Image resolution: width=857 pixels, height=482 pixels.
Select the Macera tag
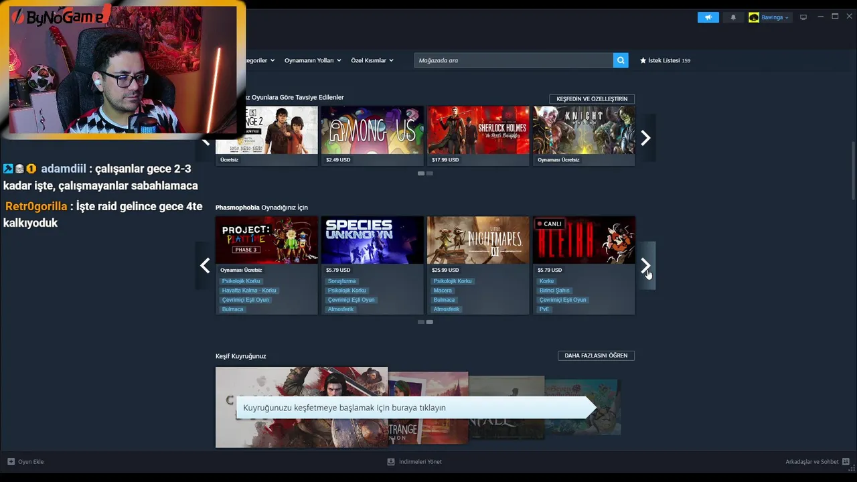[x=443, y=291]
